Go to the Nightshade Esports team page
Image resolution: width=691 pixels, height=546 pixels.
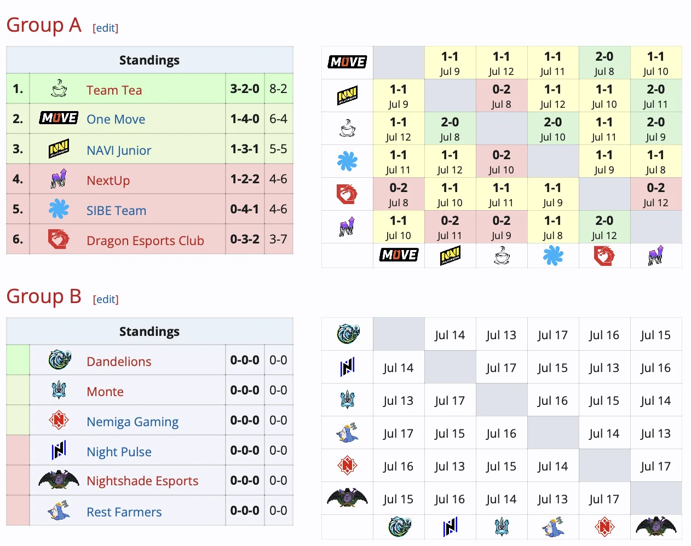[142, 481]
